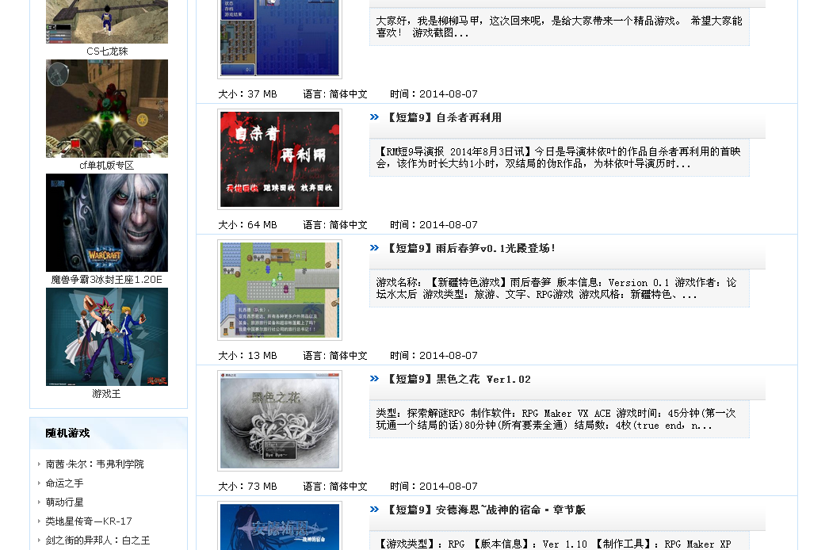Image resolution: width=829 pixels, height=550 pixels.
Task: Open the 雨后春笋 green map screenshot thumbnail
Action: [x=280, y=290]
